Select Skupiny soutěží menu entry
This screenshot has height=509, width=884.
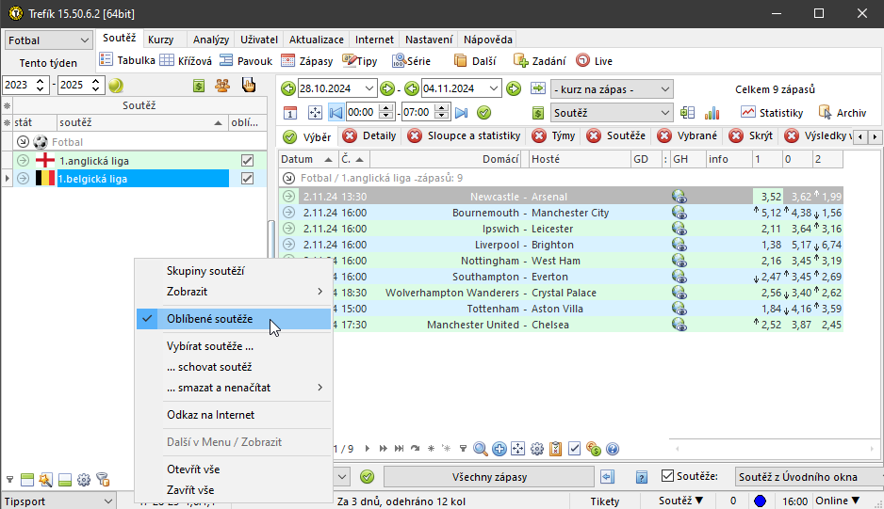(205, 271)
